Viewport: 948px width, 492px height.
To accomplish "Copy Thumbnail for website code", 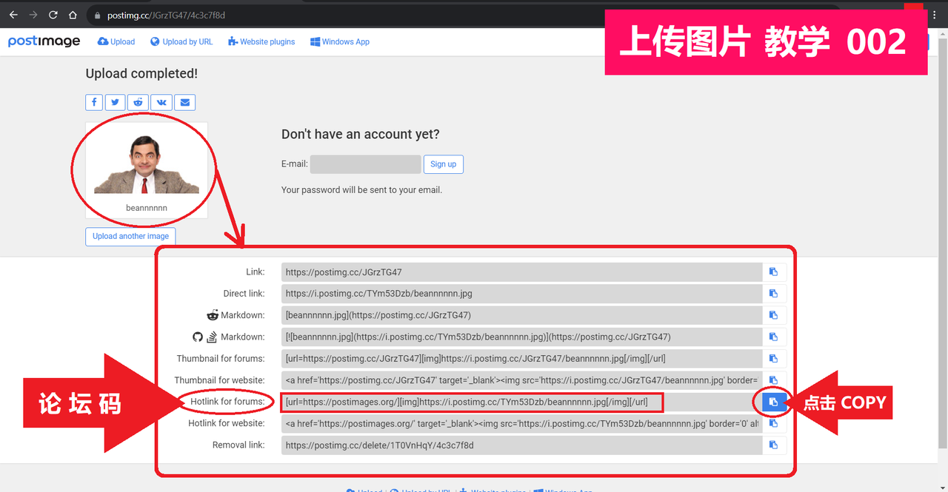I will tap(773, 380).
